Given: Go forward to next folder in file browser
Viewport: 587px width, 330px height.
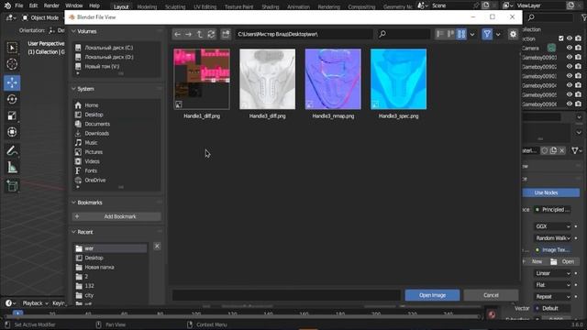Looking at the screenshot, I should click(188, 34).
